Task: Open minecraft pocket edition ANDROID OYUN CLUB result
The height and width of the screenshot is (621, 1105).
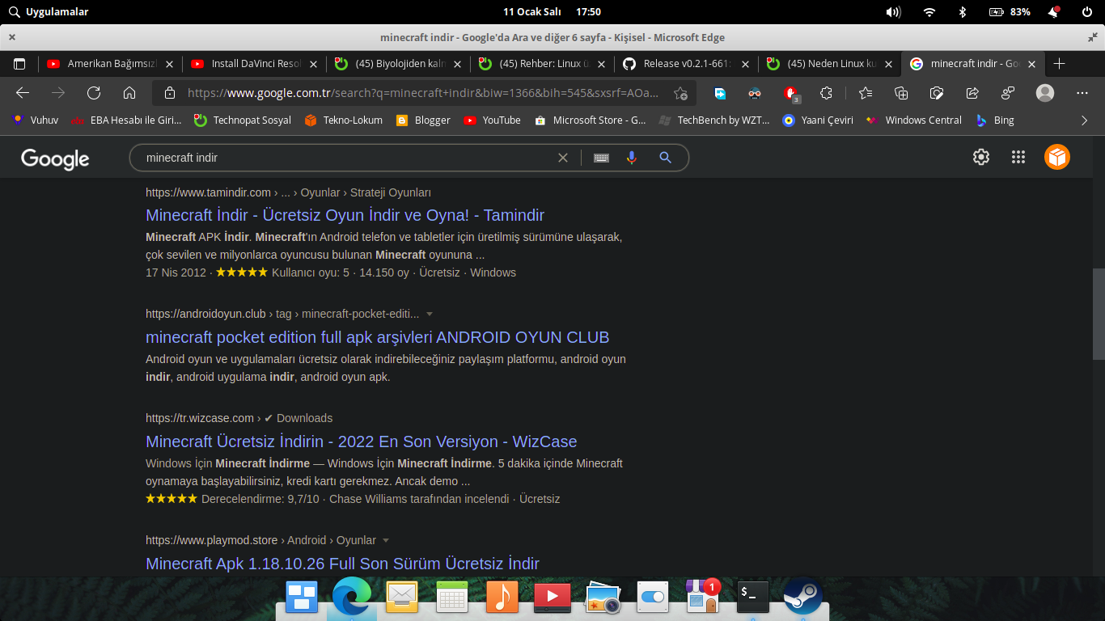Action: pyautogui.click(x=378, y=337)
